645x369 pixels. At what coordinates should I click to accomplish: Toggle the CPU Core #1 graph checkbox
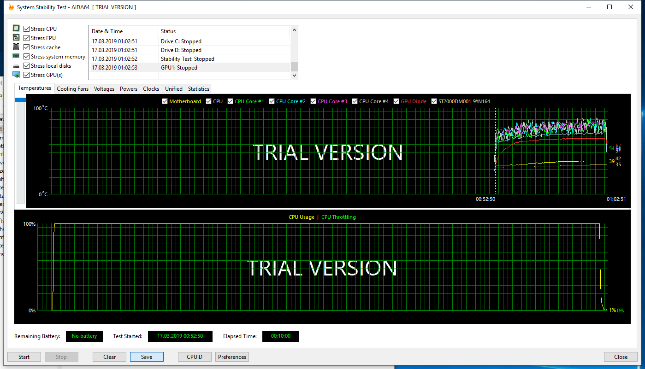[x=231, y=101]
